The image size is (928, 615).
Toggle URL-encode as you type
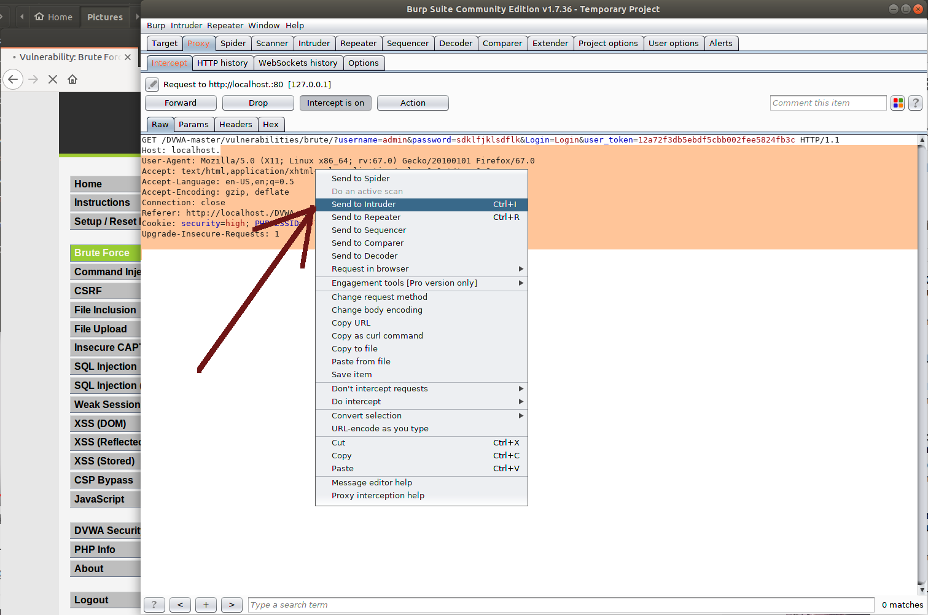tap(421, 429)
